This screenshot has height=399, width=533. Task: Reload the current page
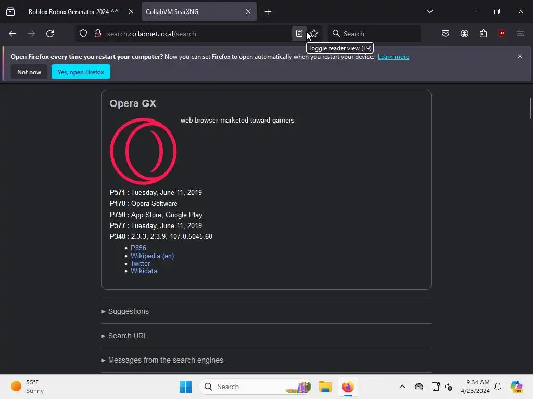50,34
